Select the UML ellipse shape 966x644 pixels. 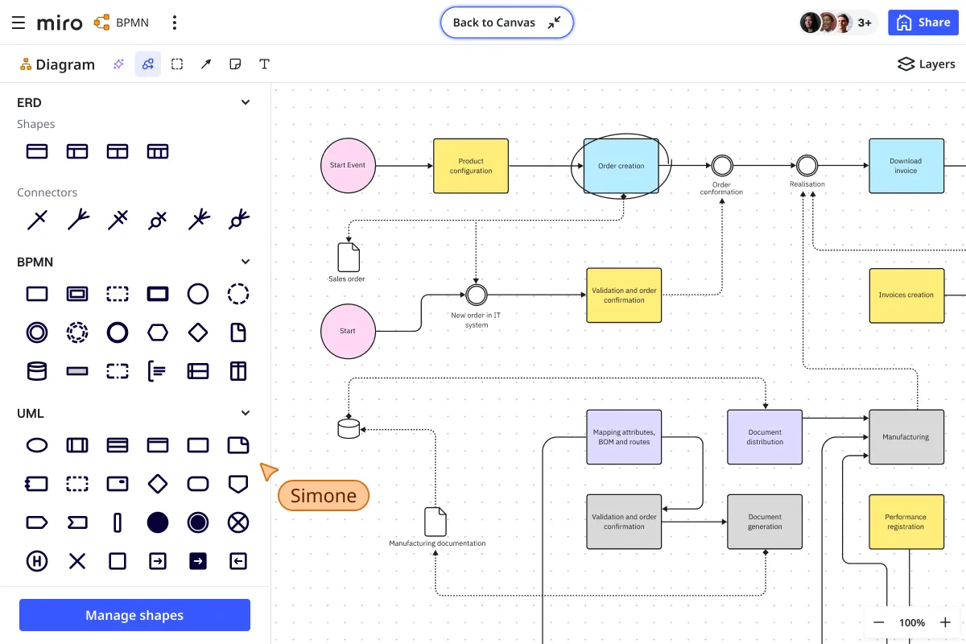[37, 445]
